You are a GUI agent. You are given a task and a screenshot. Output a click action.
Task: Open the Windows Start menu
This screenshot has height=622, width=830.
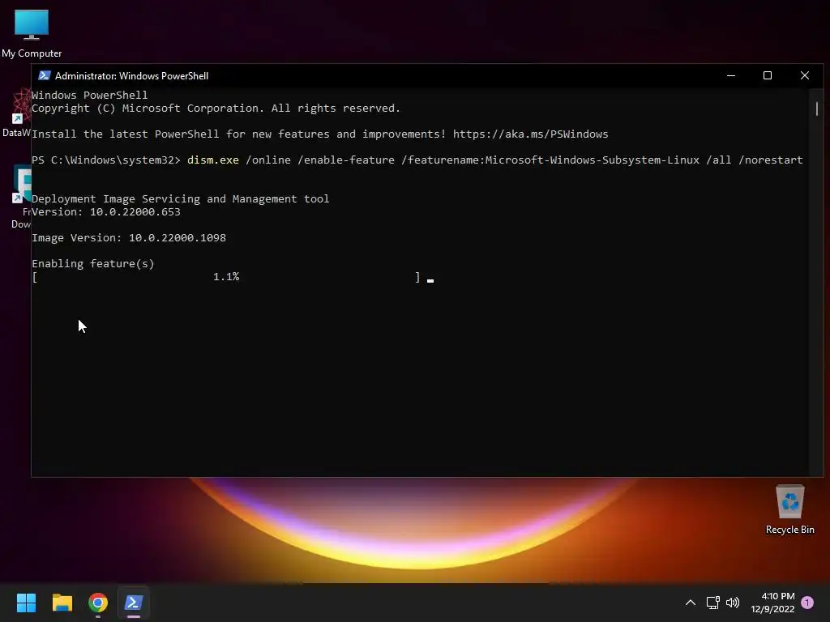(26, 603)
